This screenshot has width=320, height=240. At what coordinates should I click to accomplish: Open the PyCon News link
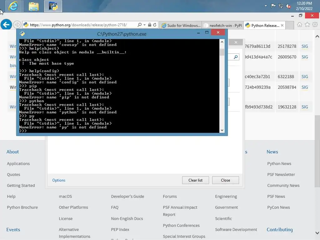[x=278, y=207]
